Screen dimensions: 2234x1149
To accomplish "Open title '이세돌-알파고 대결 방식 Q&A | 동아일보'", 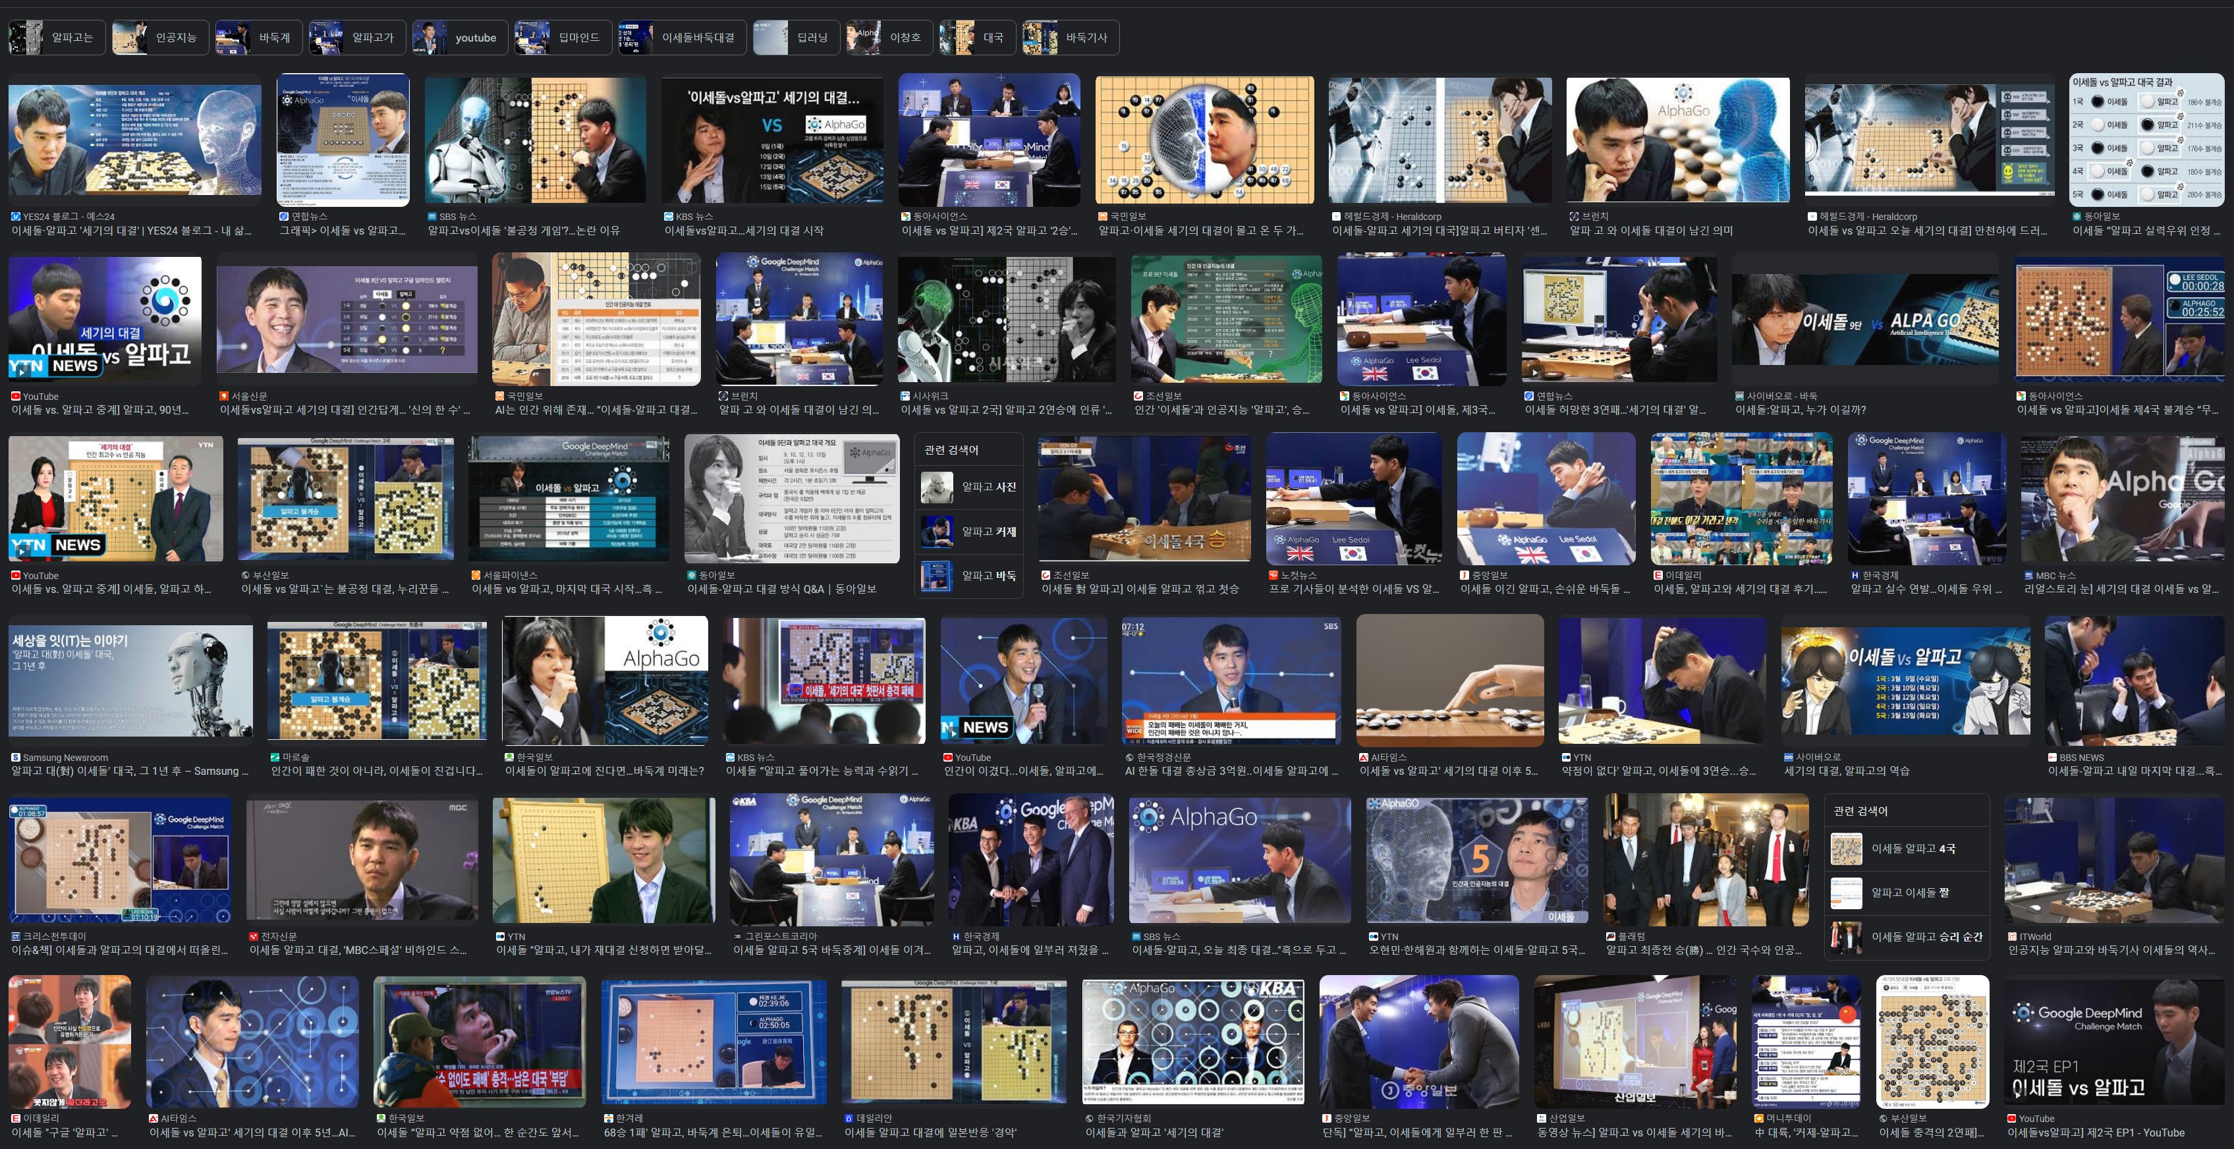I will [782, 590].
